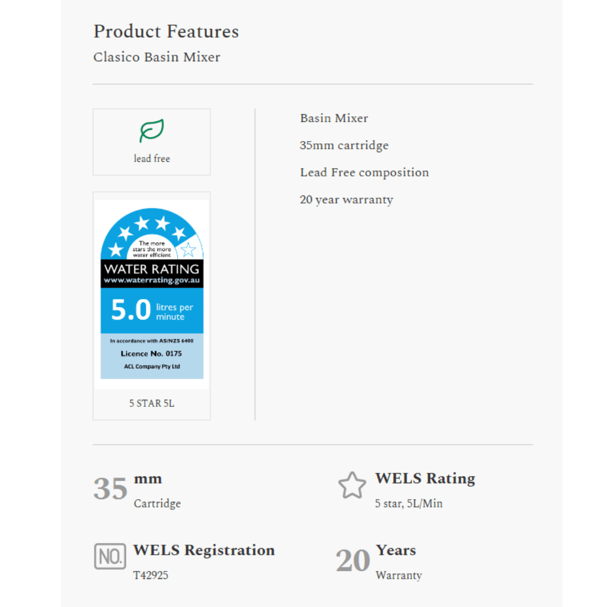Click the WELS Registration NO. icon

pyautogui.click(x=110, y=556)
